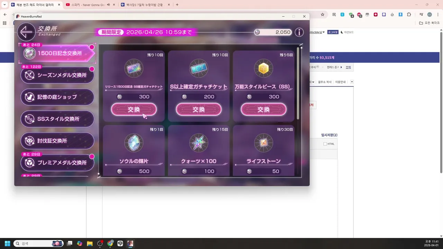Click the ライフストーン item name
443x249 pixels.
(263, 162)
